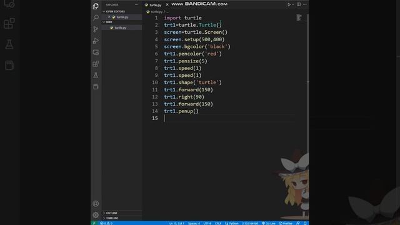Open Explorer panel Views and More Actions menu
The width and height of the screenshot is (400, 225).
coord(136,4)
